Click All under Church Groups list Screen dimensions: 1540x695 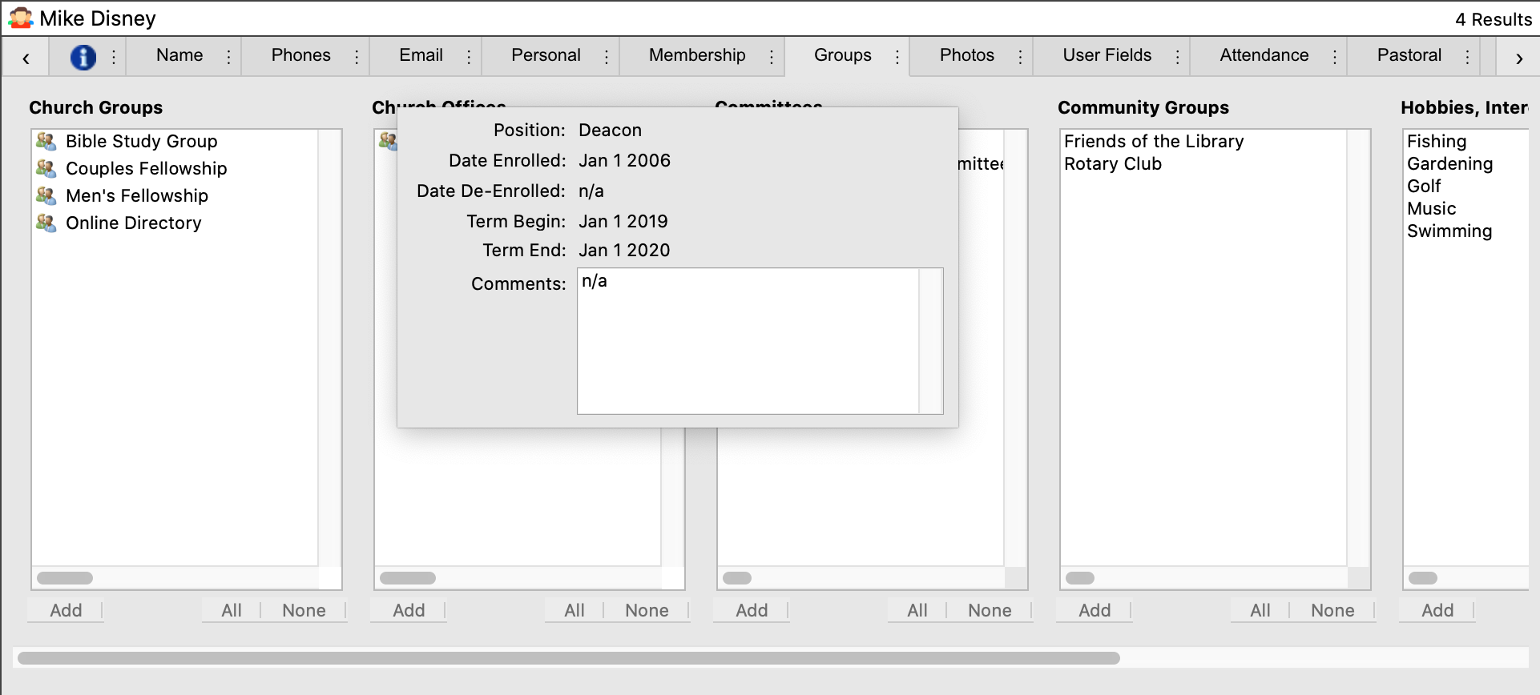(232, 610)
